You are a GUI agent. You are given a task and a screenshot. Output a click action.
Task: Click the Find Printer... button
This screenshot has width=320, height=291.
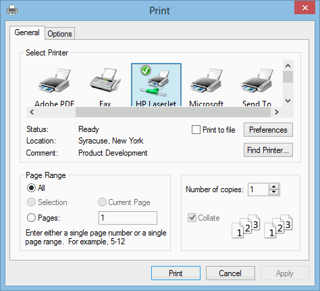click(x=268, y=150)
